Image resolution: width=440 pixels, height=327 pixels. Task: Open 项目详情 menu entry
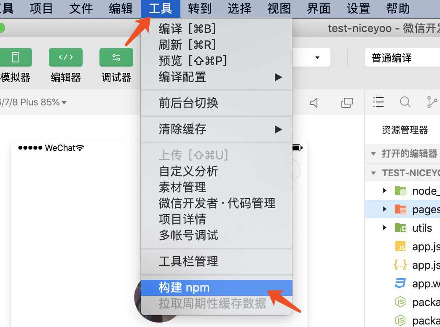click(x=217, y=219)
